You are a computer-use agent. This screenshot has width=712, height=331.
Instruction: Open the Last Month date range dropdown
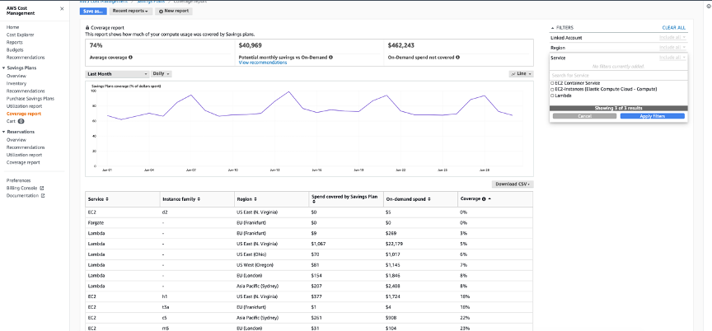[116, 73]
